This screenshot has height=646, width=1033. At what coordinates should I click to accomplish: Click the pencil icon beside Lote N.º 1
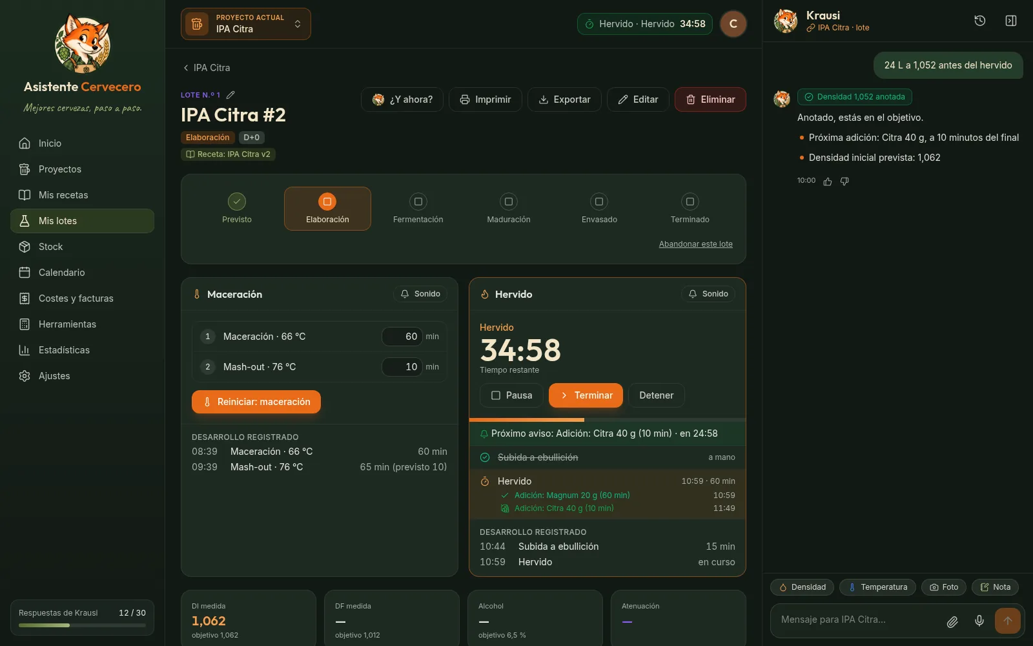click(230, 95)
